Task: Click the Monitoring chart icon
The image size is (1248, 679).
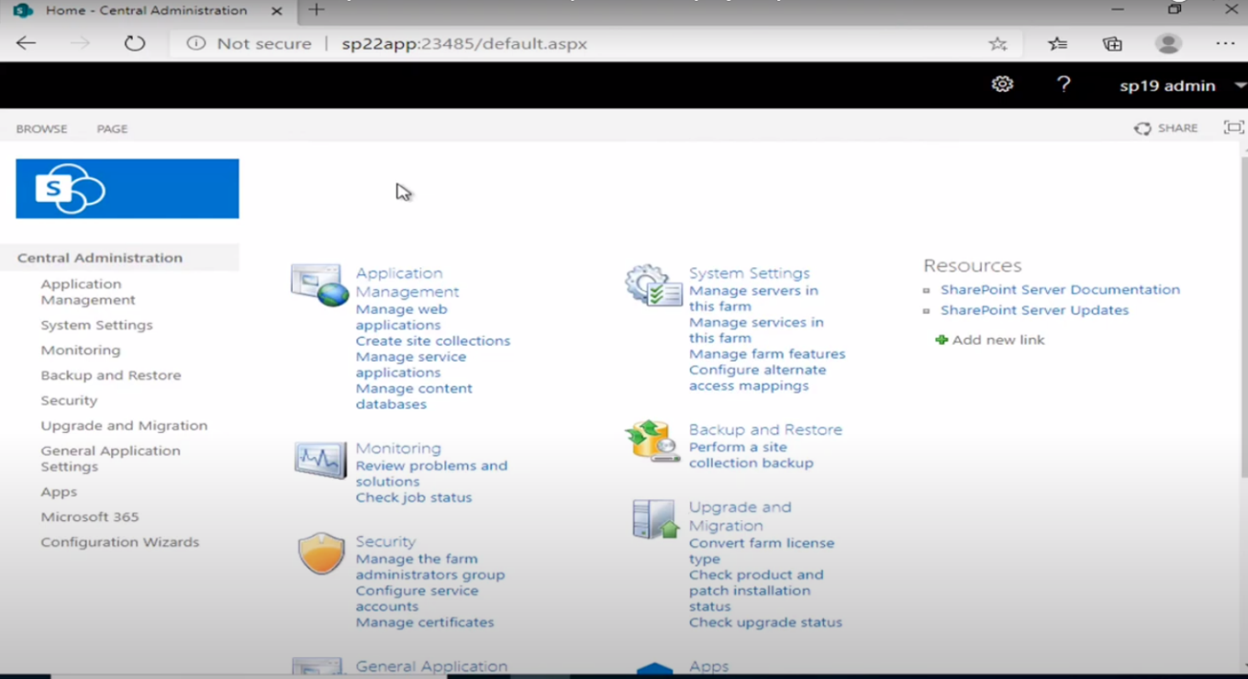Action: click(x=318, y=460)
